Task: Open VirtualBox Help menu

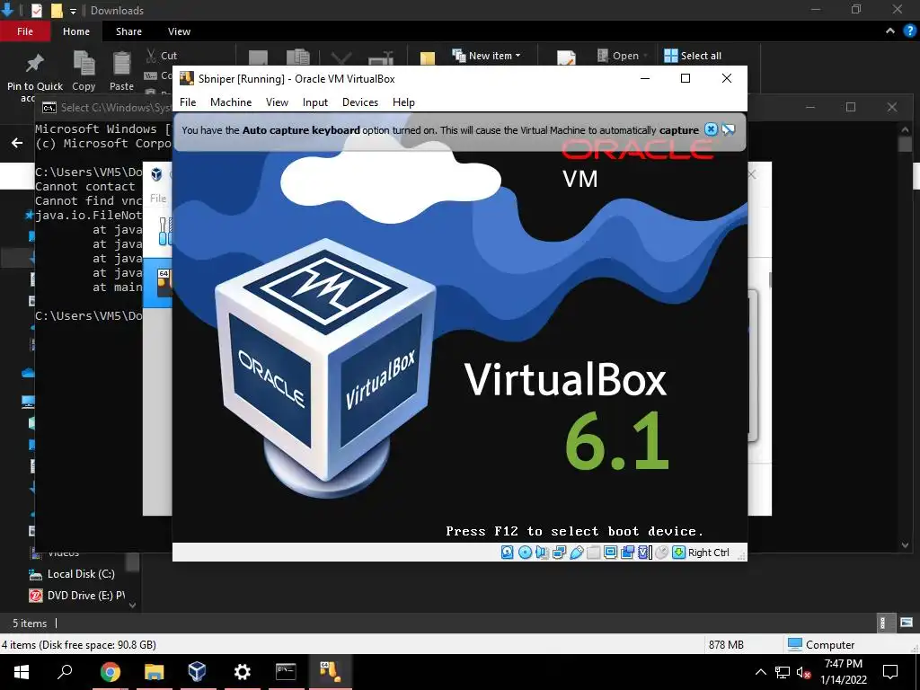Action: coord(403,102)
